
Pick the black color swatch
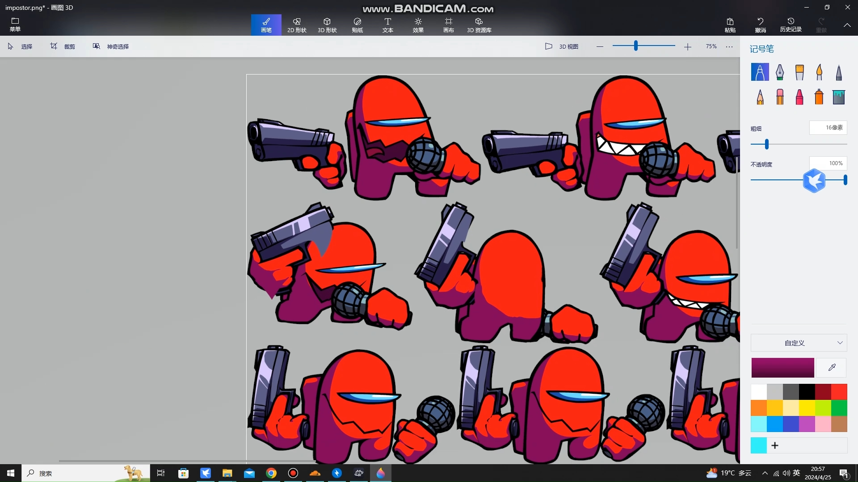(x=807, y=392)
